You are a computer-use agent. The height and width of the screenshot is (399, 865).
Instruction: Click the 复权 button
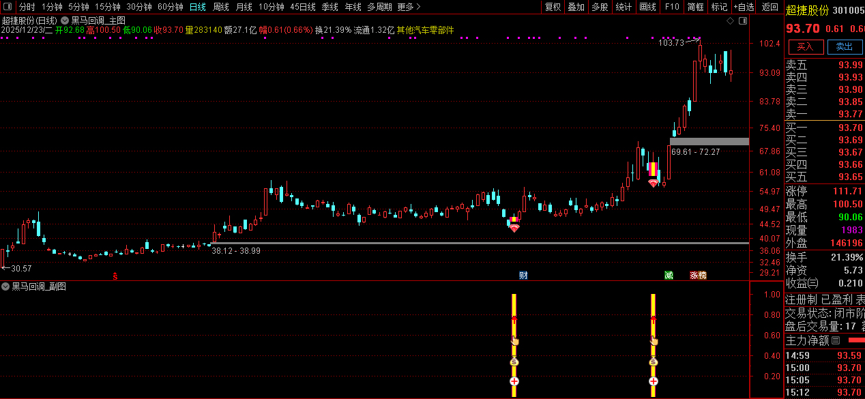pyautogui.click(x=553, y=7)
